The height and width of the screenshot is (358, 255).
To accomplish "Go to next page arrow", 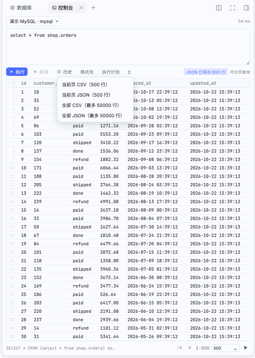I will [x=246, y=348].
